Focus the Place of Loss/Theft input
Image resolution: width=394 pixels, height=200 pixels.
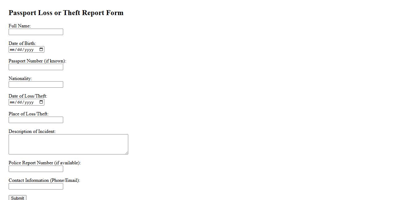pos(36,120)
